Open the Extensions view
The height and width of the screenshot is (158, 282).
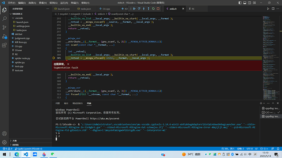tap(4, 45)
